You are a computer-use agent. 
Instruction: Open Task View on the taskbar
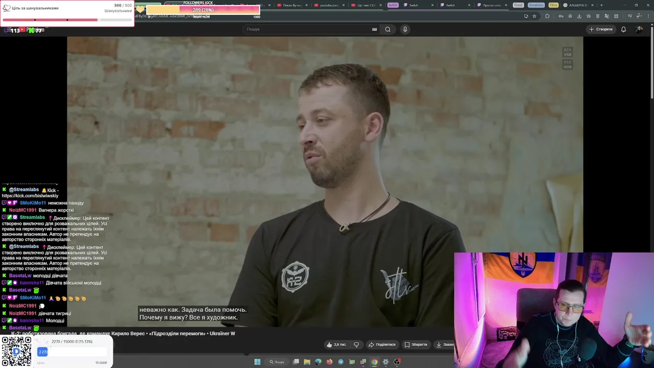click(x=296, y=362)
